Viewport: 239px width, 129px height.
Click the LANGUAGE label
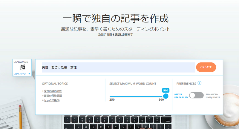tap(21, 62)
